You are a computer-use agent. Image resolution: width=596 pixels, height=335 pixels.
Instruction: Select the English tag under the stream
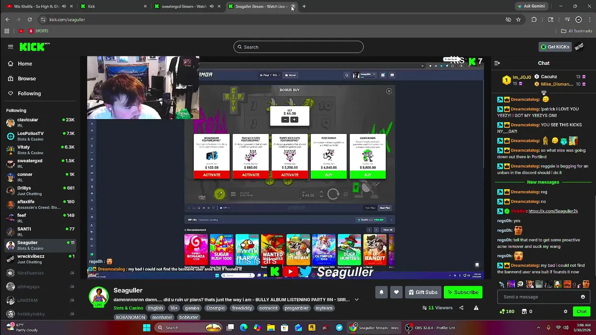tap(156, 308)
